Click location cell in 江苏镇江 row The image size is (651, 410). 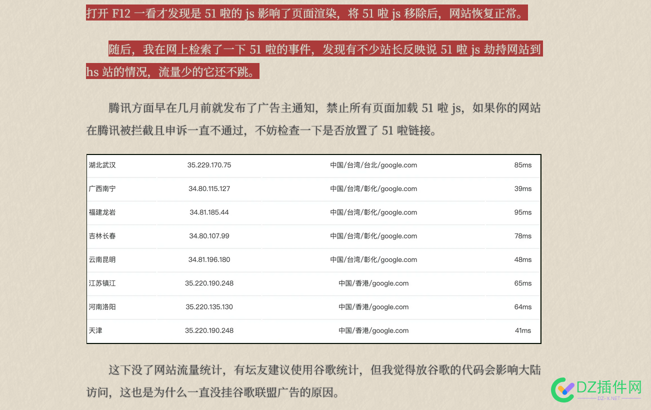coord(373,283)
